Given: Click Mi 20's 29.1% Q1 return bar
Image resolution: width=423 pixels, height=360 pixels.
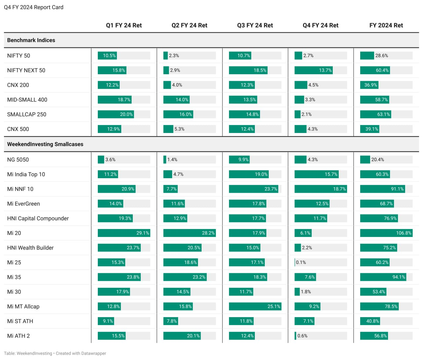Looking at the screenshot, I should 124,233.
